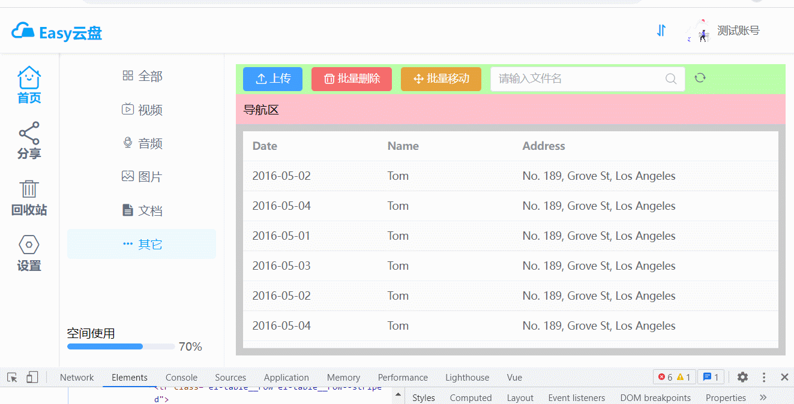Expand hidden style tabs via the » chevron
The height and width of the screenshot is (404, 794).
pyautogui.click(x=763, y=397)
